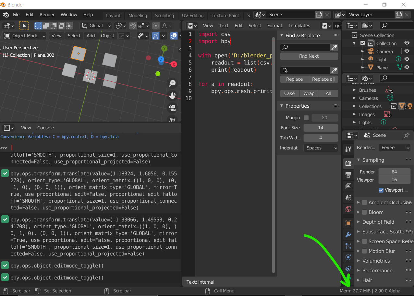Screen dimensions: 414x296
Task: Open the Global transform orientation dropdown
Action: (x=95, y=26)
